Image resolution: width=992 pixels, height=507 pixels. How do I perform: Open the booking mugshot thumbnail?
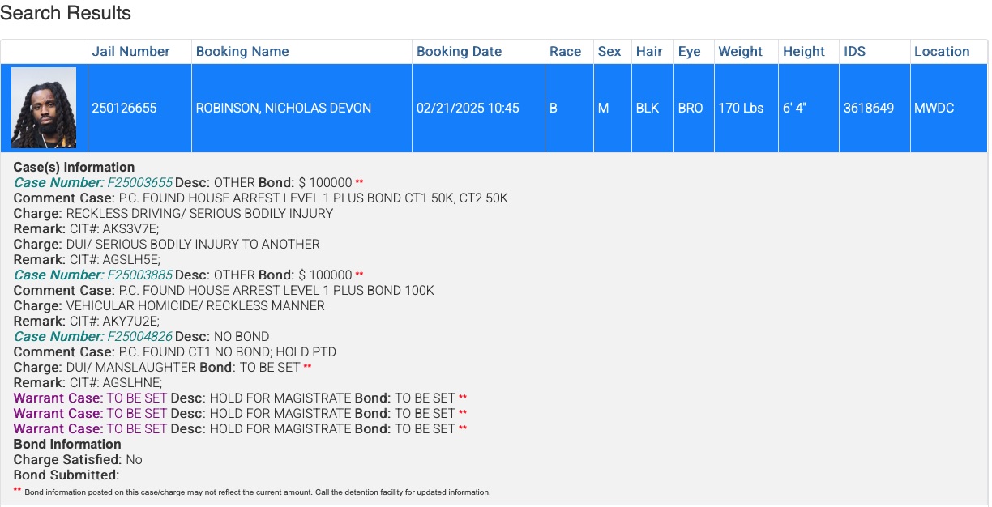(x=44, y=108)
